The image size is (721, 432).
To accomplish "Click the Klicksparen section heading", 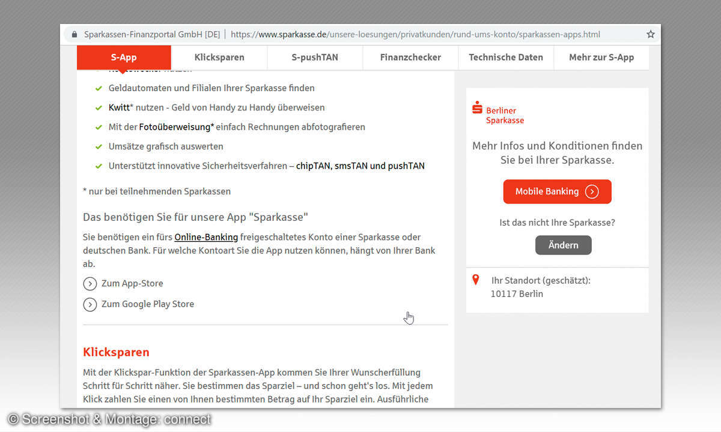I will (x=116, y=352).
